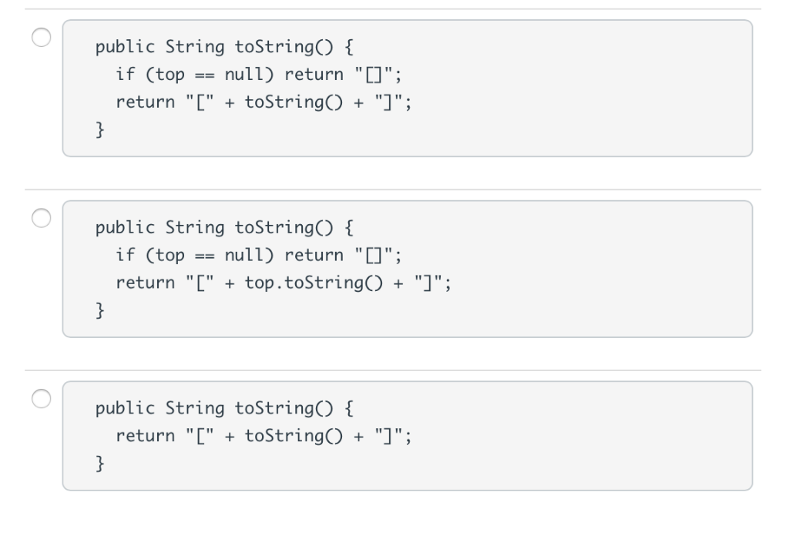Click the closing brace of the second answer
Viewport: 789px width, 549px height.
pos(99,310)
